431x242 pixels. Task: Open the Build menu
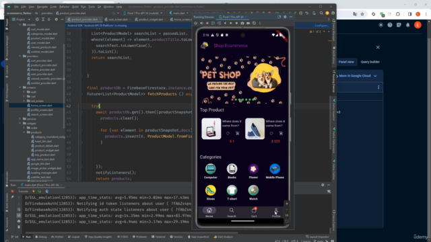pos(75,7)
